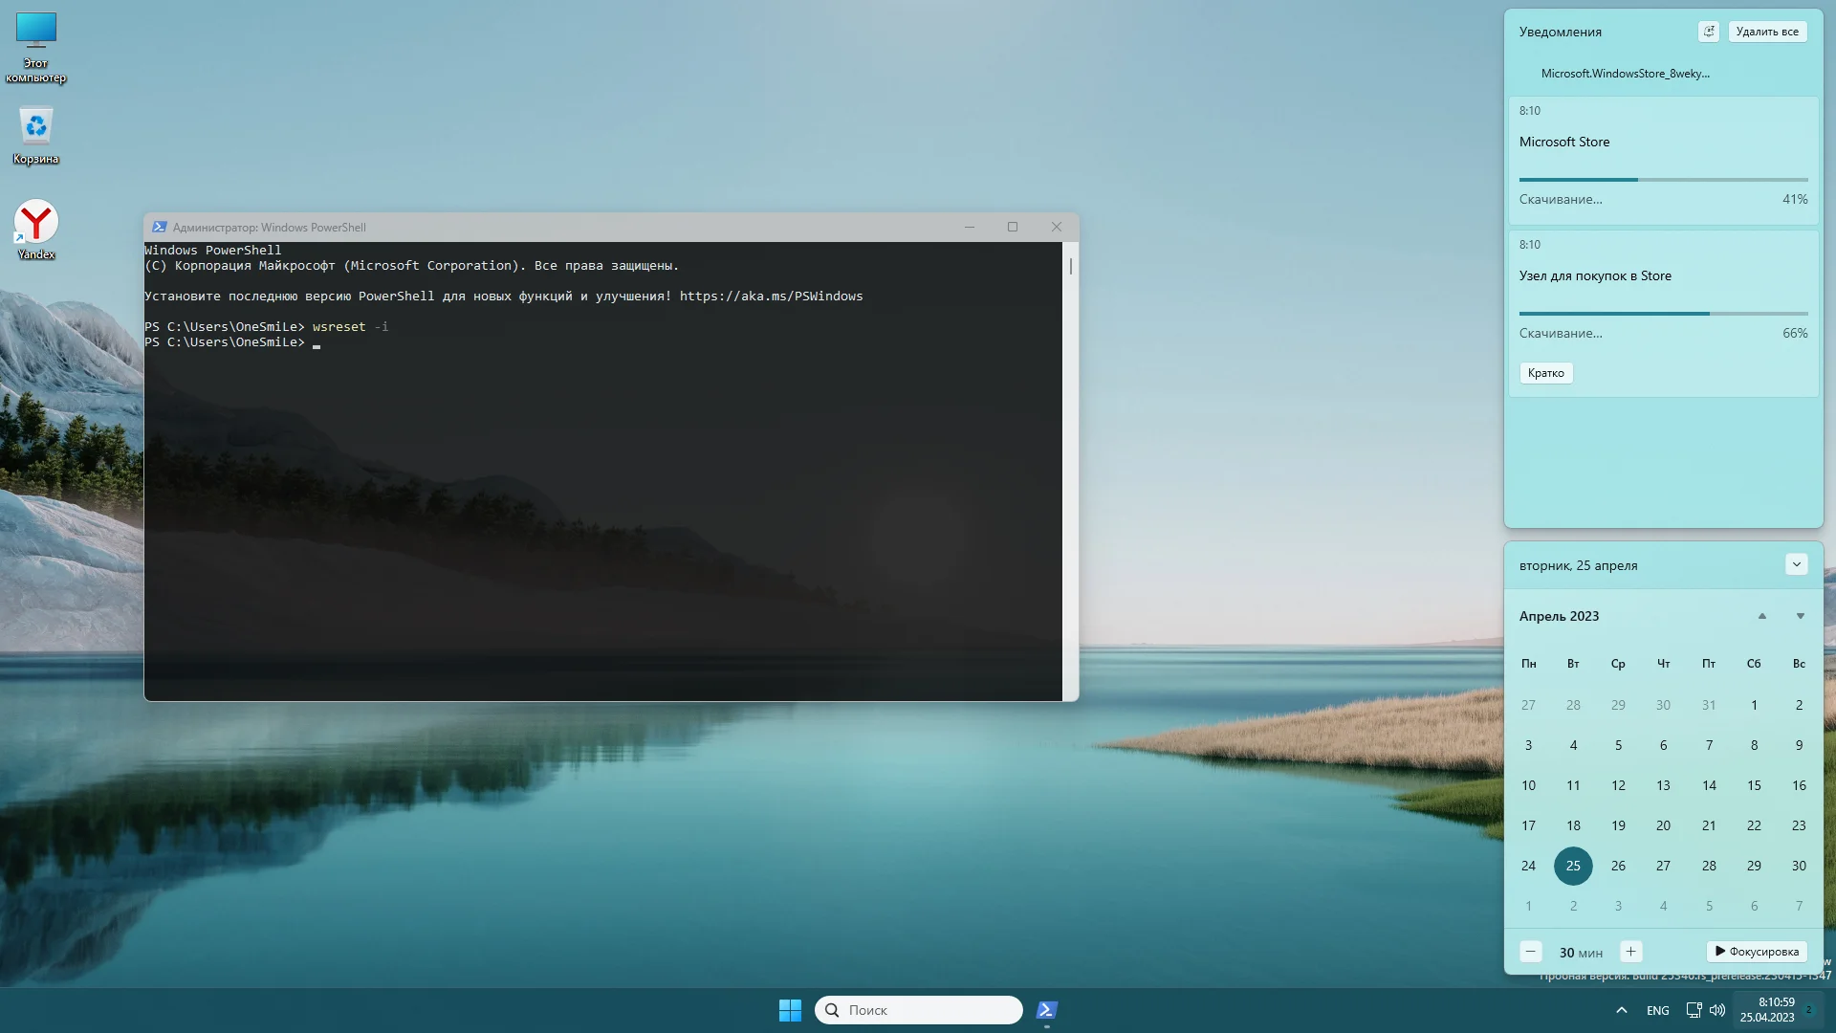Viewport: 1836px width, 1033px height.
Task: Click the Windows Start button
Action: [x=790, y=1010]
